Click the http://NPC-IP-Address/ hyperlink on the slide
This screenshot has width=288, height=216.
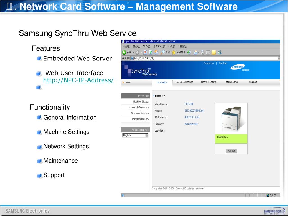click(x=78, y=80)
